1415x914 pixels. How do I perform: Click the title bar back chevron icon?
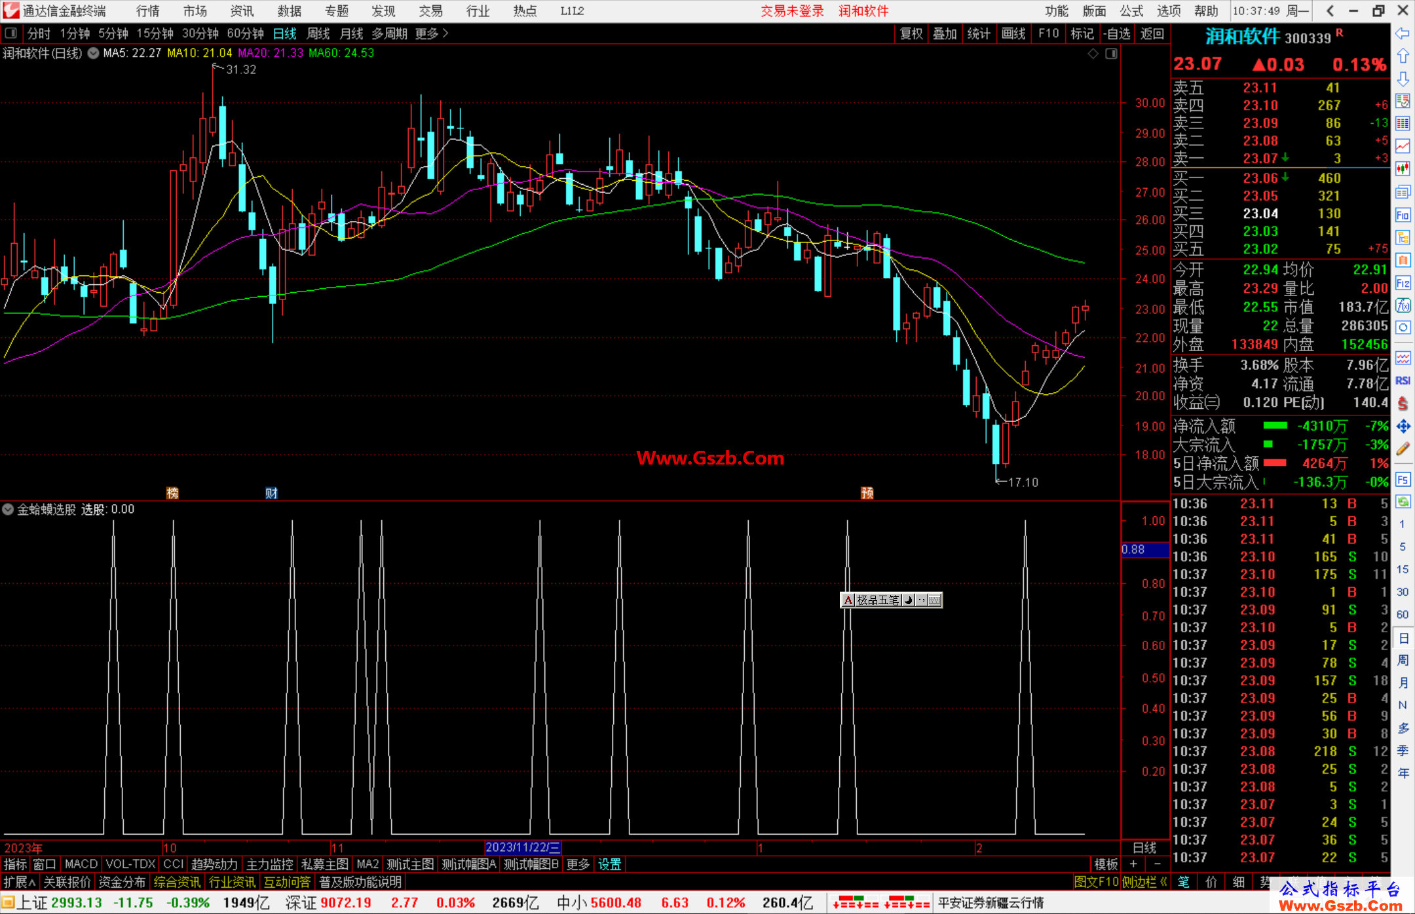click(1330, 10)
